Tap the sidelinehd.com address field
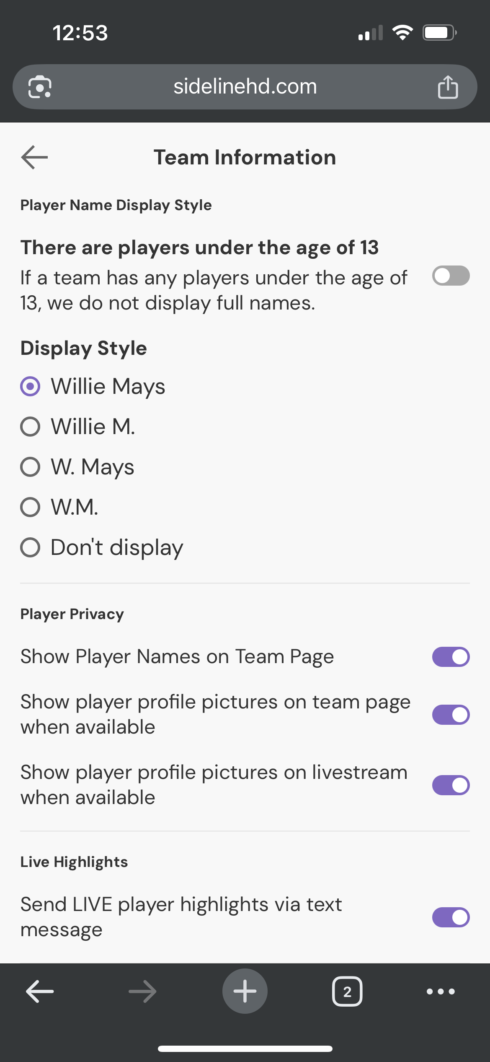The image size is (490, 1062). click(245, 87)
